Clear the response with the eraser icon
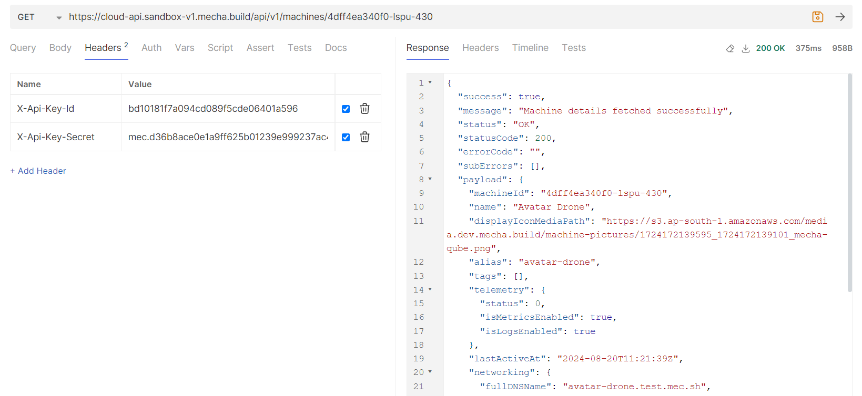Screen dimensions: 862x396 (730, 48)
